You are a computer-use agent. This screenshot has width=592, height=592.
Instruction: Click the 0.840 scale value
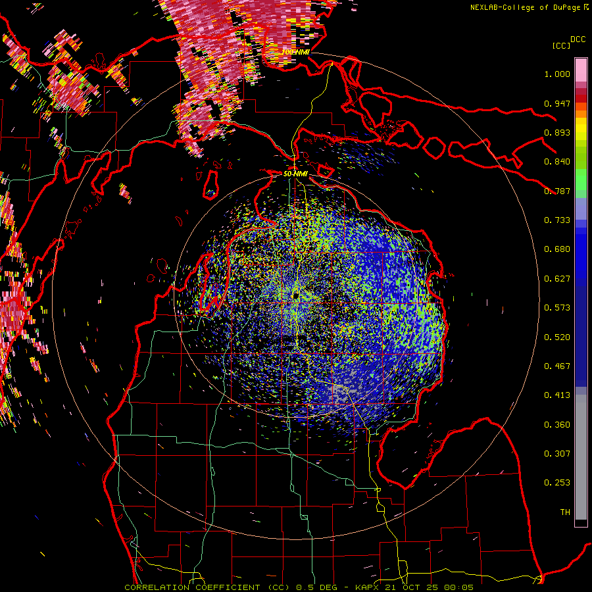coord(557,162)
